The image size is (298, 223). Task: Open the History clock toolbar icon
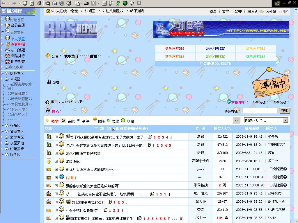tap(69, 3)
